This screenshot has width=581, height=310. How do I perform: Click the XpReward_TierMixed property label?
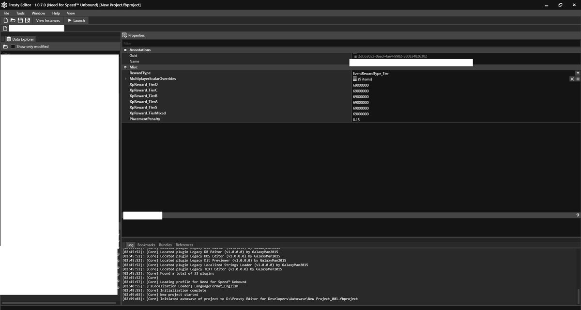148,113
